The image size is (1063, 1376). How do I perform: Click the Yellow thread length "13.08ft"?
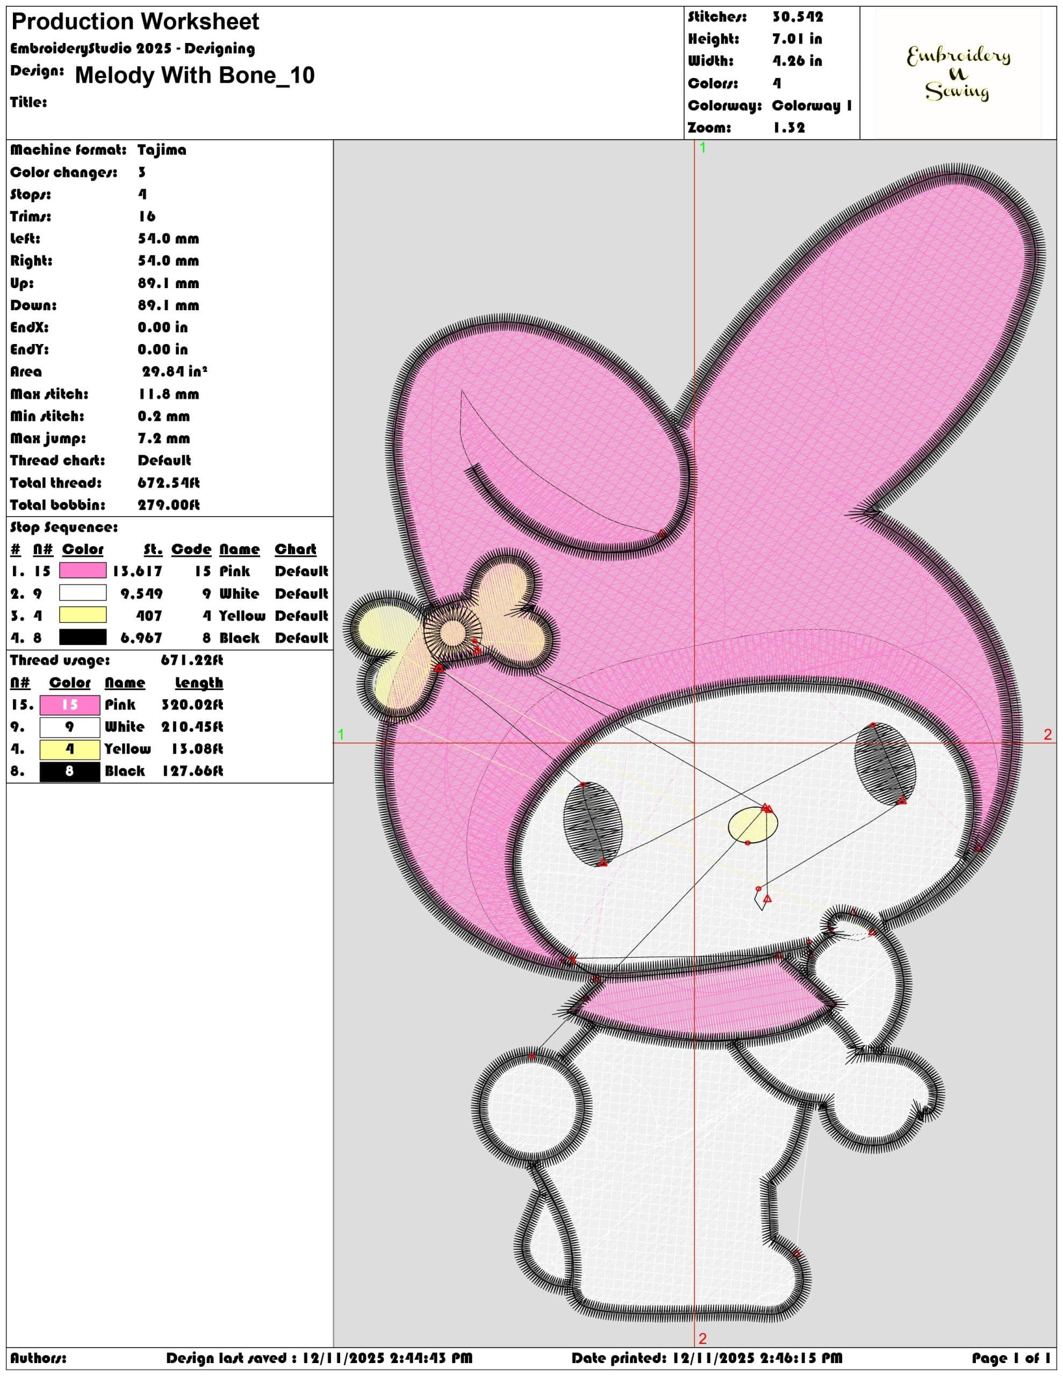197,749
